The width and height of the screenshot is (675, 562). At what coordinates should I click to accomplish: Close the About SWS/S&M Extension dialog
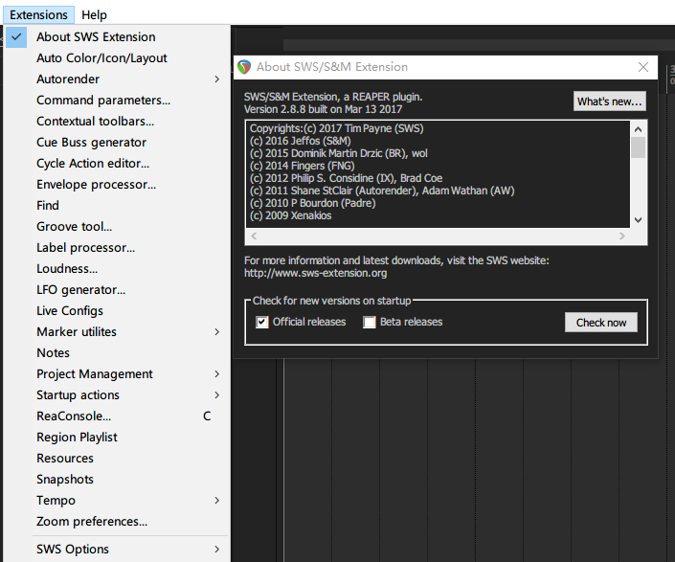tap(643, 67)
